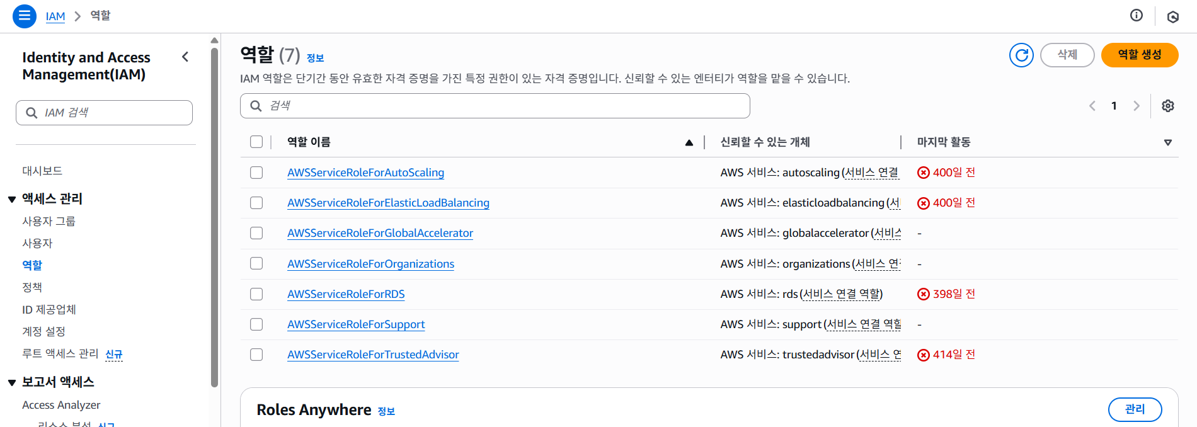Open AWSServiceRoleForAutoScaling role link
The image size is (1197, 427).
365,173
